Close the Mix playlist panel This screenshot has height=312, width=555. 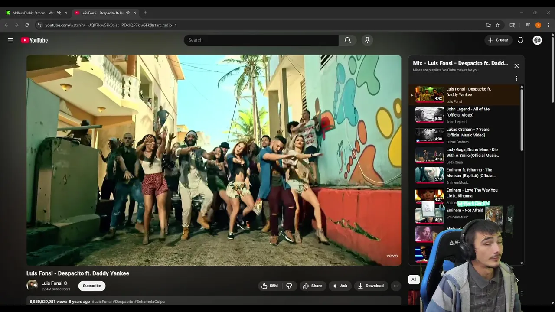click(x=516, y=66)
